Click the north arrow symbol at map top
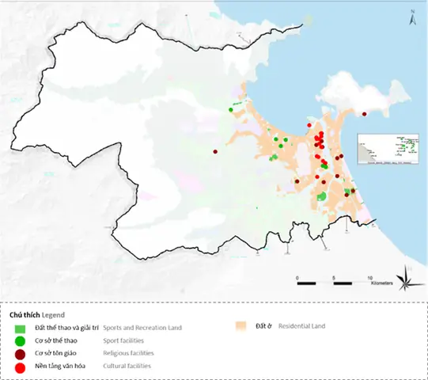Image resolution: width=428 pixels, height=380 pixels. tap(413, 17)
